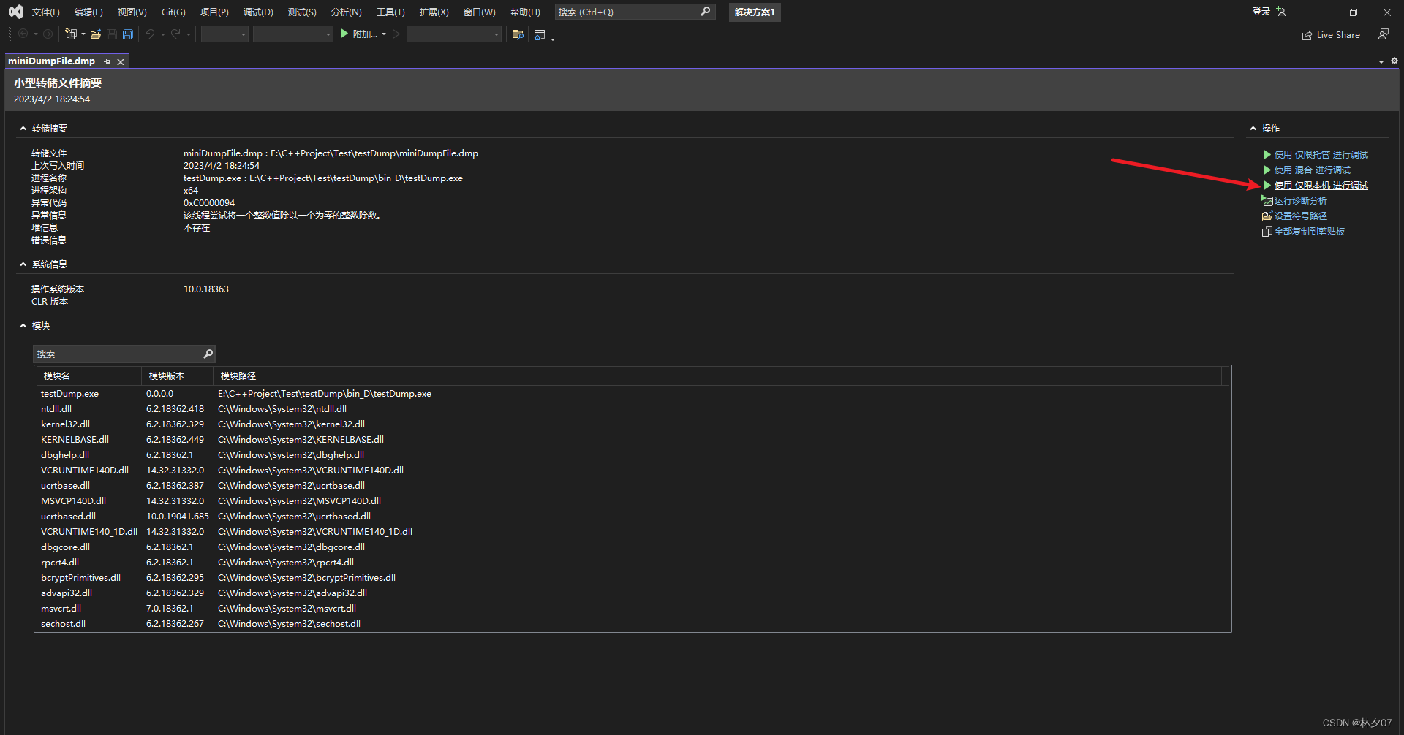Click the 设置符号路径 folder icon
Image resolution: width=1404 pixels, height=735 pixels.
click(x=1267, y=216)
